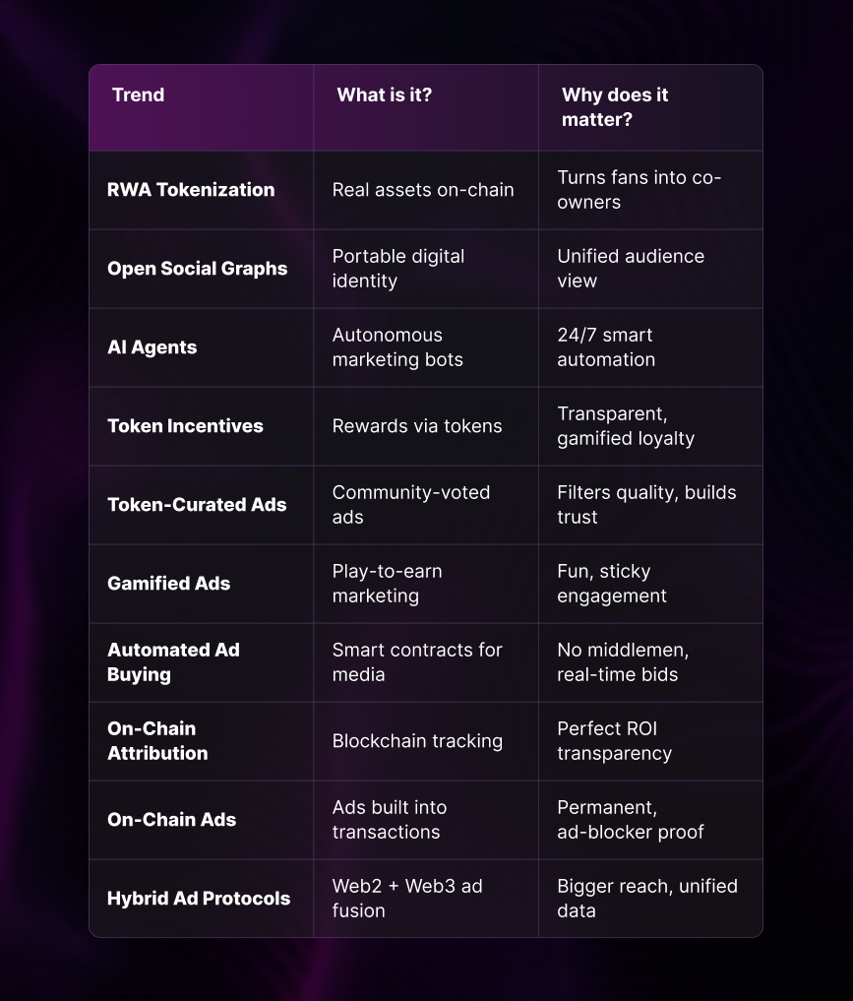The image size is (853, 1001).
Task: Click the "AI Agents" trend cell
Action: pyautogui.click(x=152, y=347)
